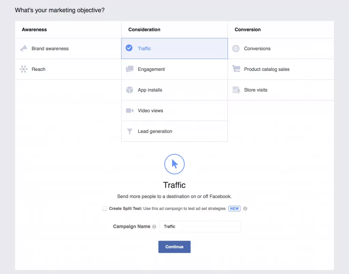This screenshot has width=349, height=274.
Task: Click into the Campaign Name text field
Action: (200, 227)
